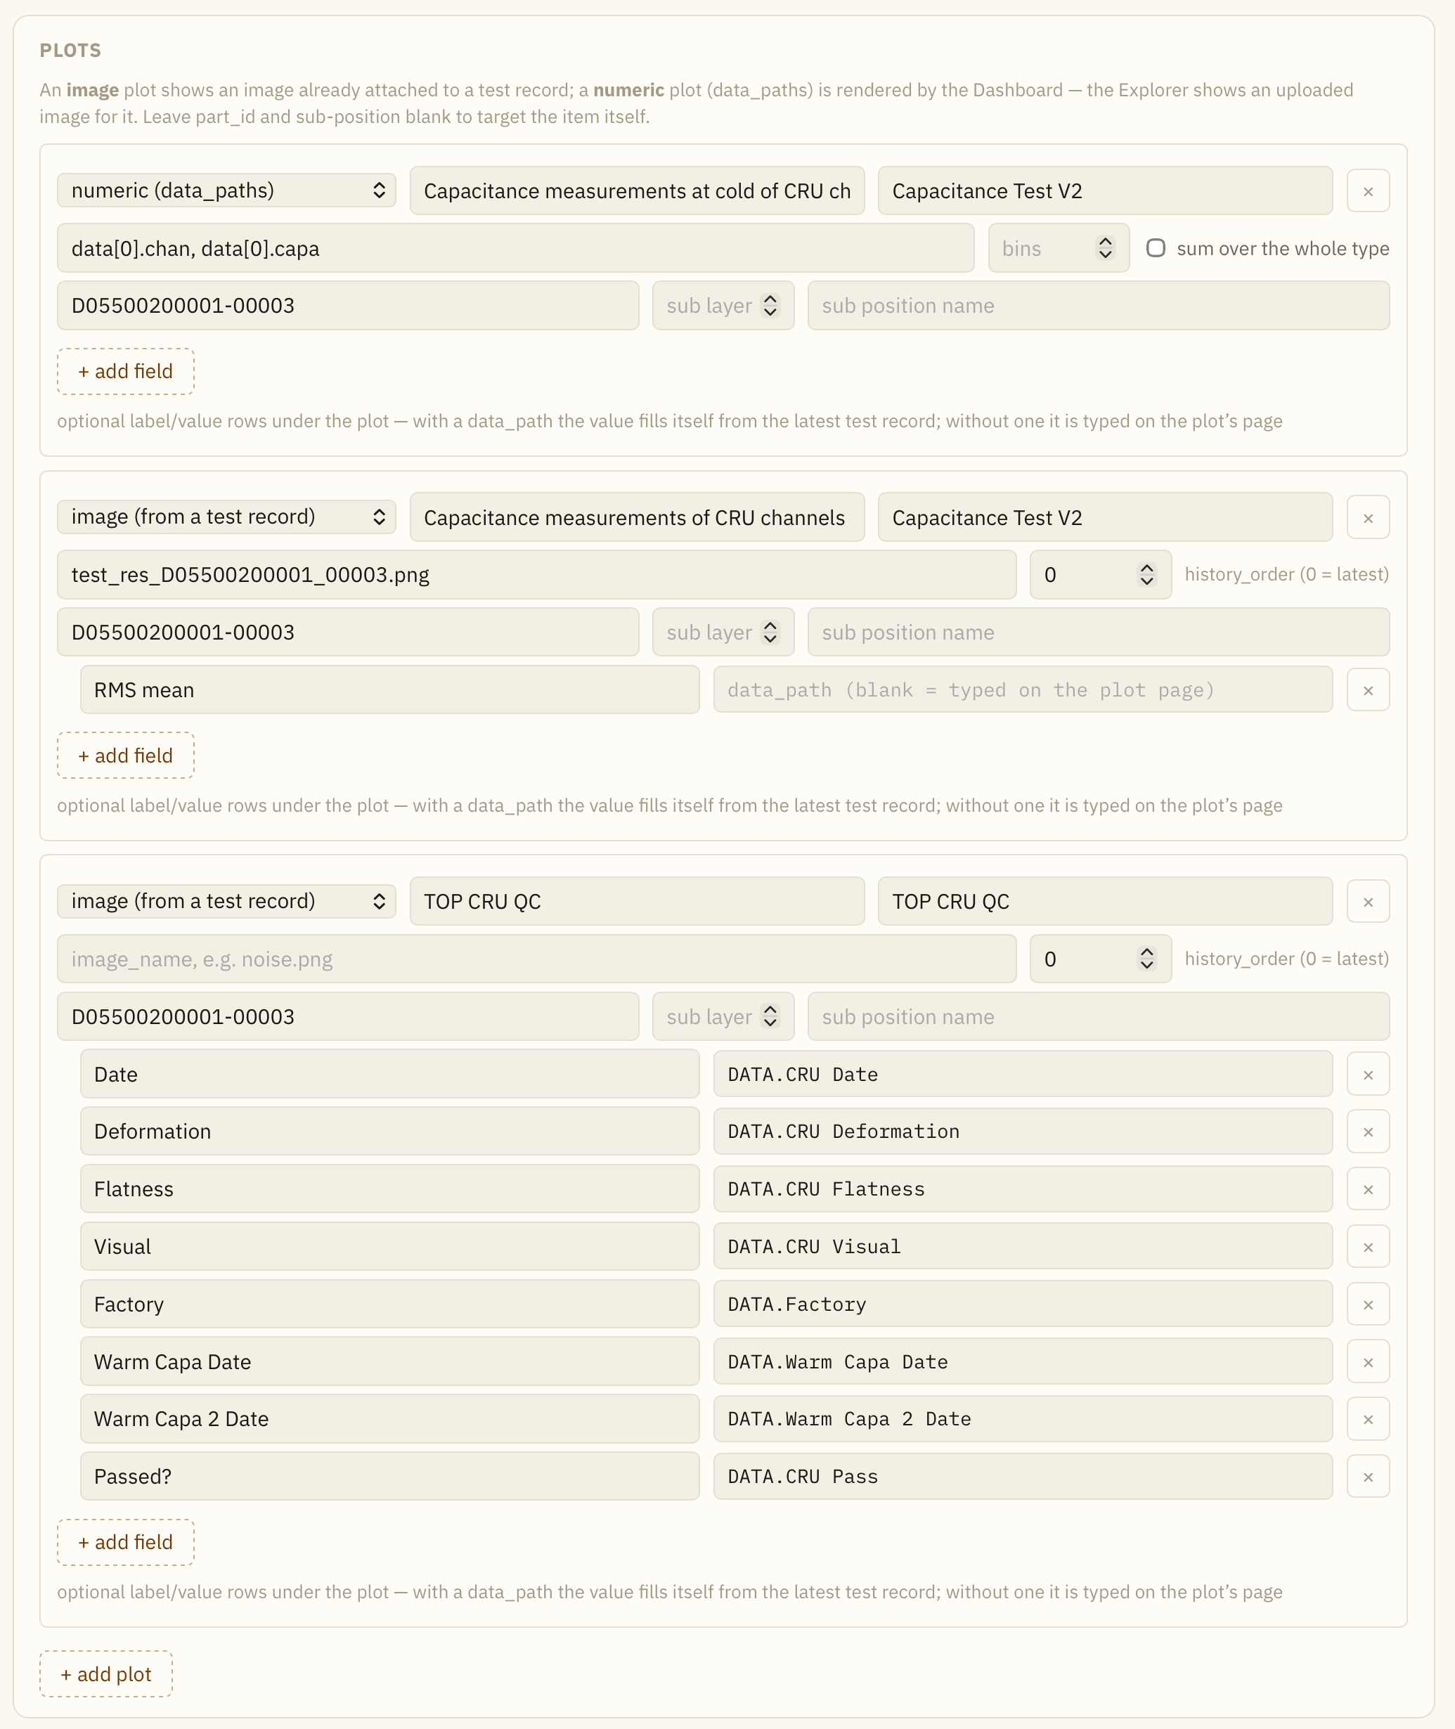The height and width of the screenshot is (1729, 1455).
Task: Edit the Passed? label field
Action: [x=389, y=1477]
